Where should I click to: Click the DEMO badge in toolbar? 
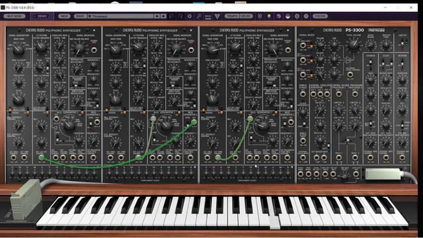[42, 16]
